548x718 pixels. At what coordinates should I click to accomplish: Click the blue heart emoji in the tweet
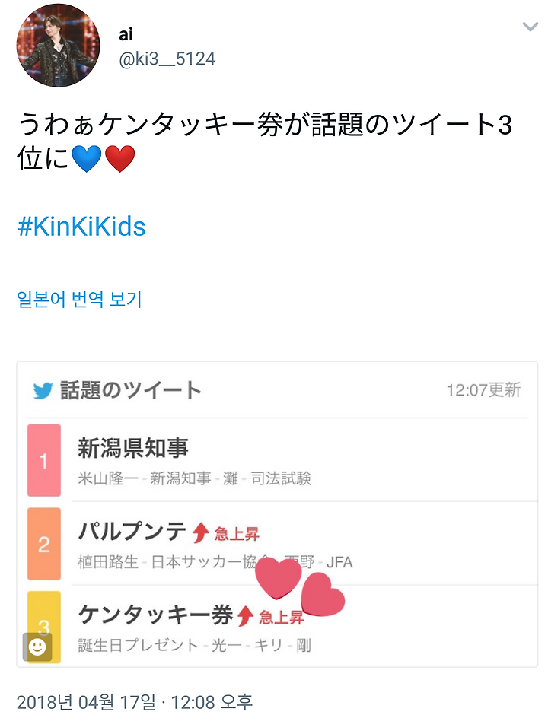(86, 159)
